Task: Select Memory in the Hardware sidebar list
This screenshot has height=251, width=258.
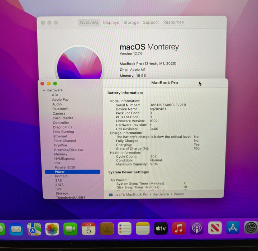Action: [x=61, y=154]
